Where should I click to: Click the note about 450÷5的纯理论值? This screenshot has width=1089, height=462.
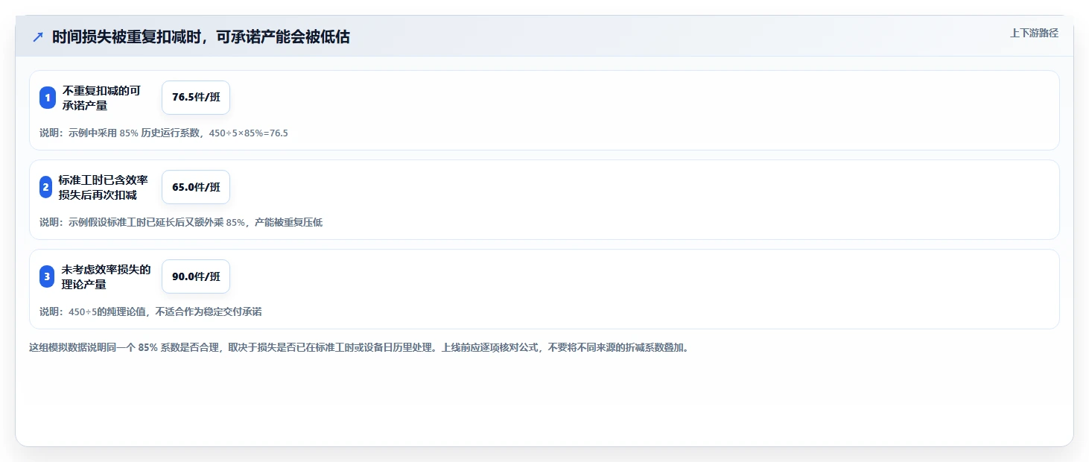(x=150, y=312)
